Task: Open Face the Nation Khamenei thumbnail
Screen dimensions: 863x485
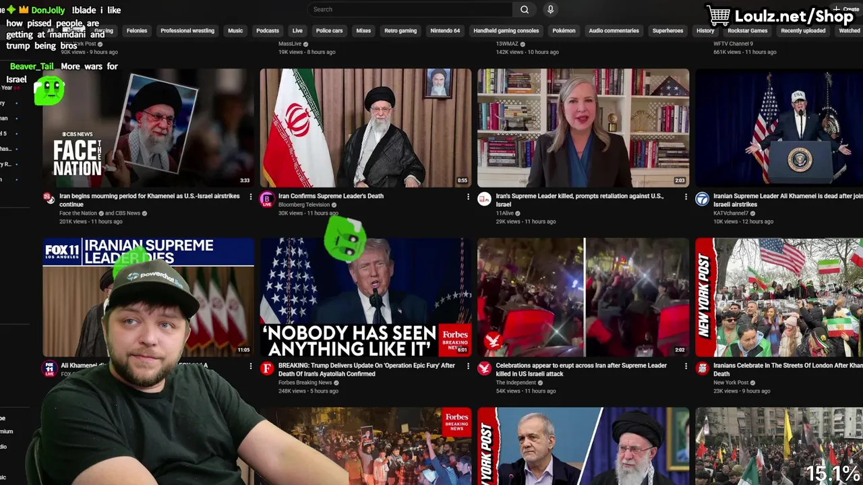Action: pos(148,128)
